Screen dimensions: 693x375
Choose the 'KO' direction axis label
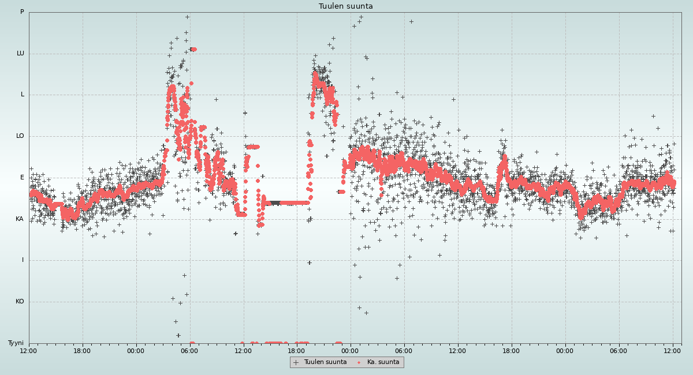[x=20, y=302]
